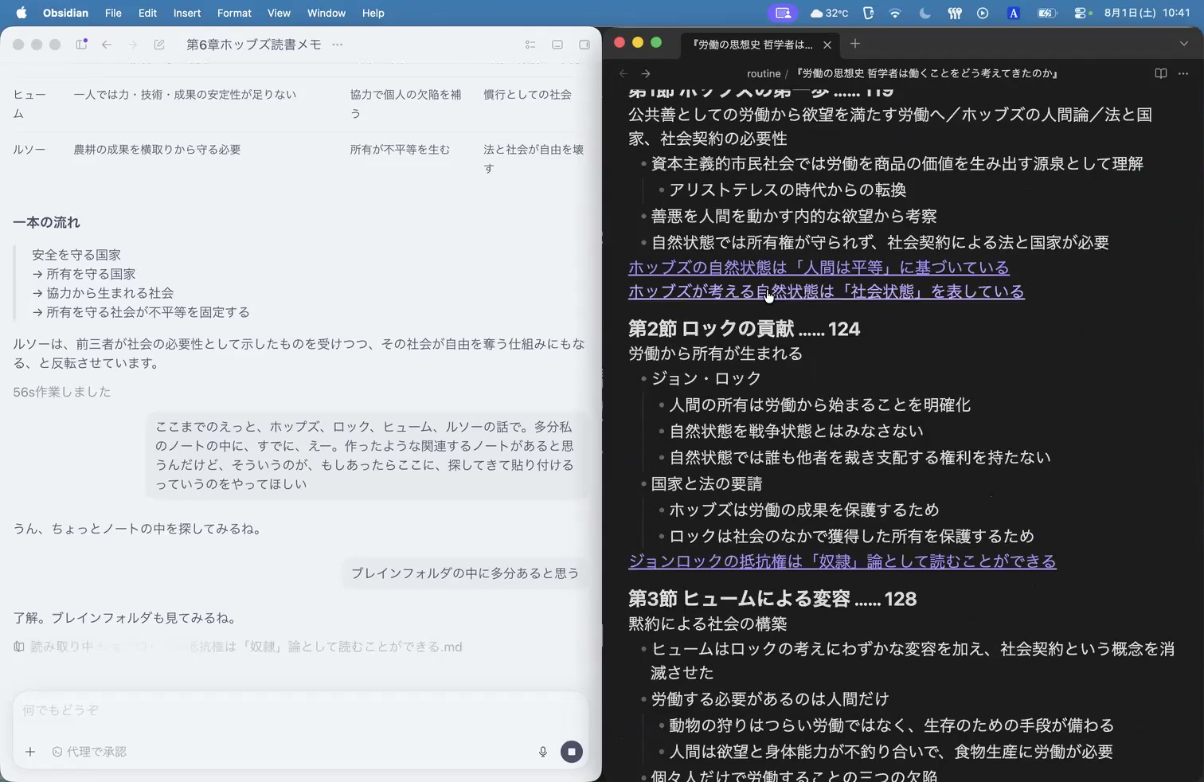The width and height of the screenshot is (1204, 782).
Task: Click the text 黙約による社会の構築
Action: (x=707, y=624)
